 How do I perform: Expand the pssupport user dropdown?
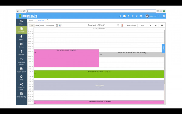152,16
